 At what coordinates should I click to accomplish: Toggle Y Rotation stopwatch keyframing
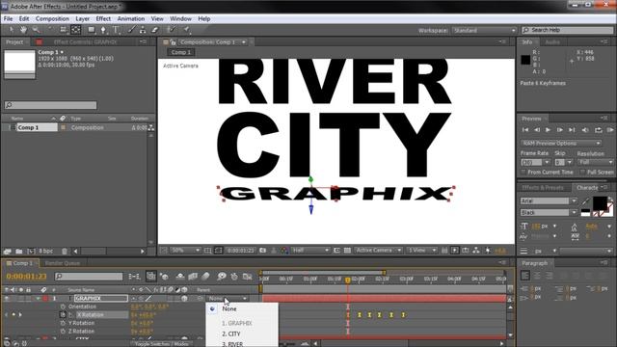pos(63,323)
